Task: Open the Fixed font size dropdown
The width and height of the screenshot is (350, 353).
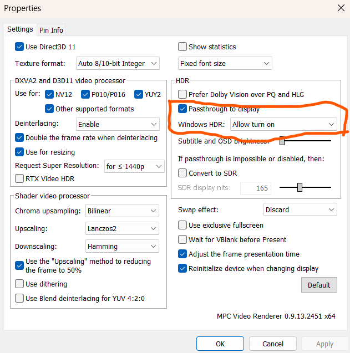Action: (225, 64)
